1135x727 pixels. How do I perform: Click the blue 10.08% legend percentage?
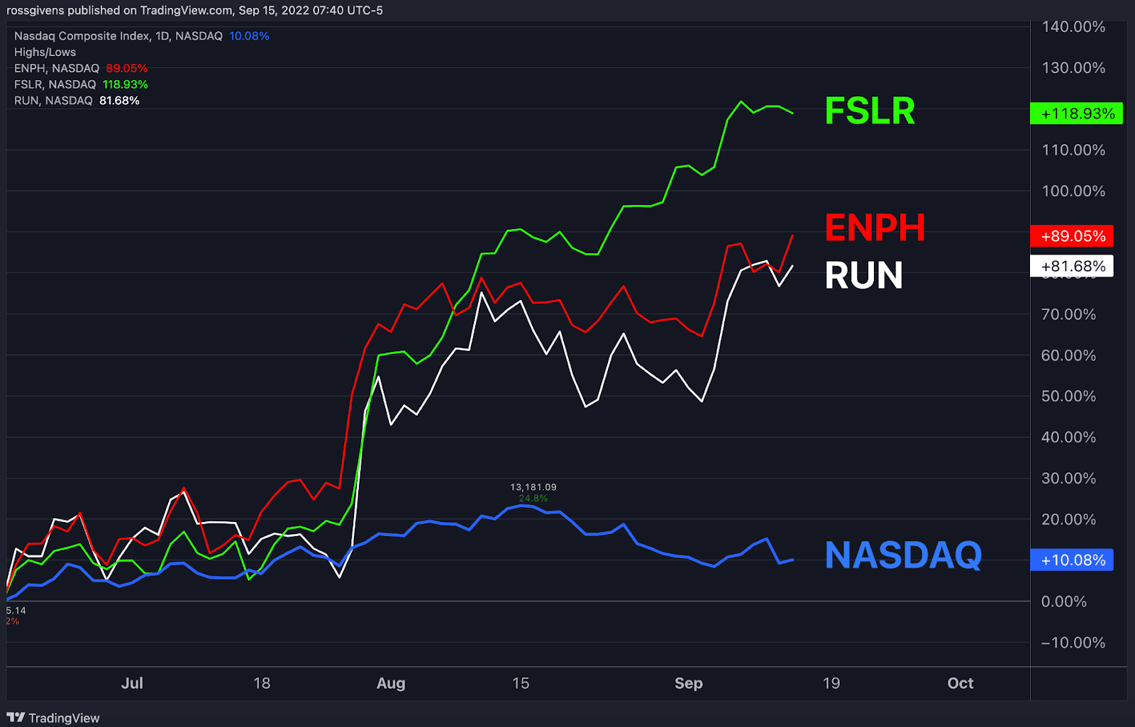249,35
